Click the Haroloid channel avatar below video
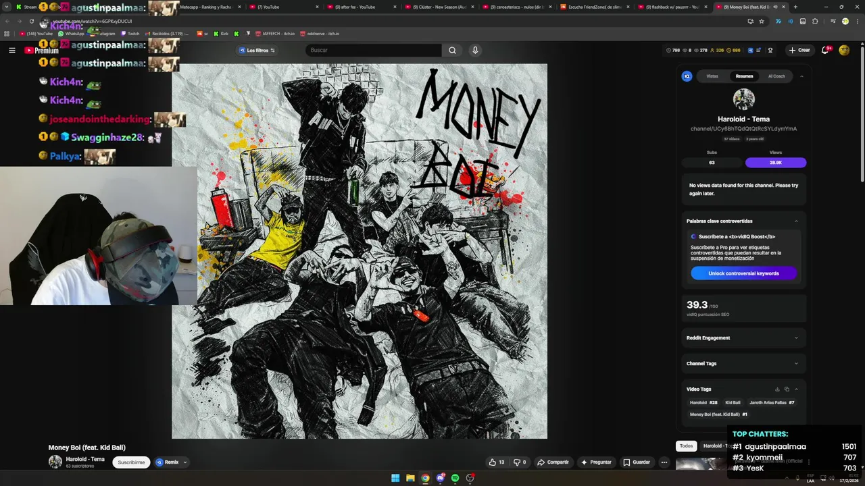 coord(55,462)
